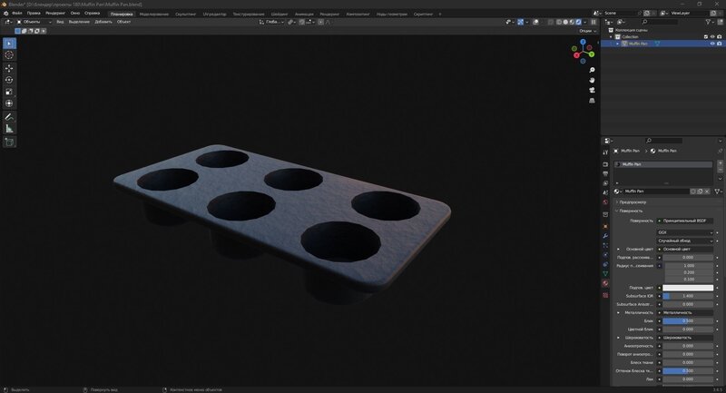Select the Move tool in the left toolbar
This screenshot has width=726, height=393.
(x=9, y=68)
